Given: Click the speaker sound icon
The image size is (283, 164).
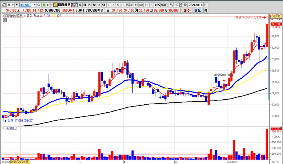Looking at the screenshot, I should pyautogui.click(x=48, y=5).
